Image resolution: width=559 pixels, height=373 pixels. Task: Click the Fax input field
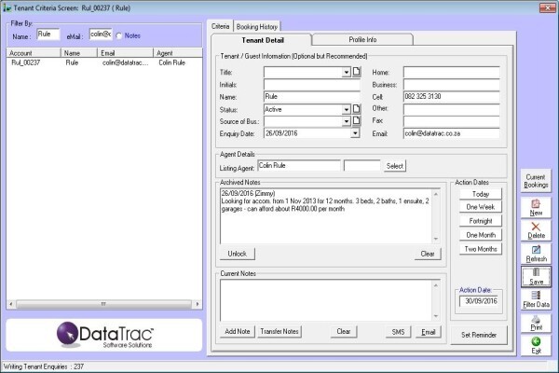click(451, 121)
